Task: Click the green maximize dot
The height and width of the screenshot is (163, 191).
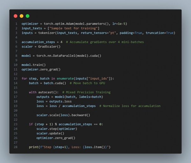Action: [27, 16]
